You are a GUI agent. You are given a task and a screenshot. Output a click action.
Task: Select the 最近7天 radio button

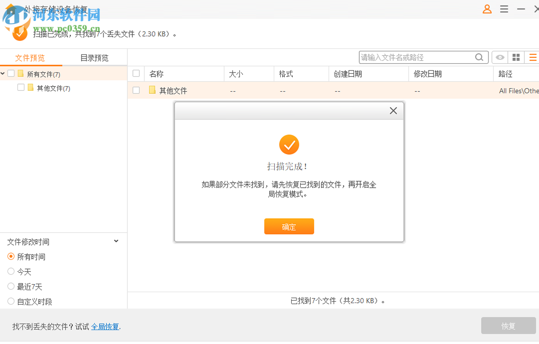[x=10, y=287]
